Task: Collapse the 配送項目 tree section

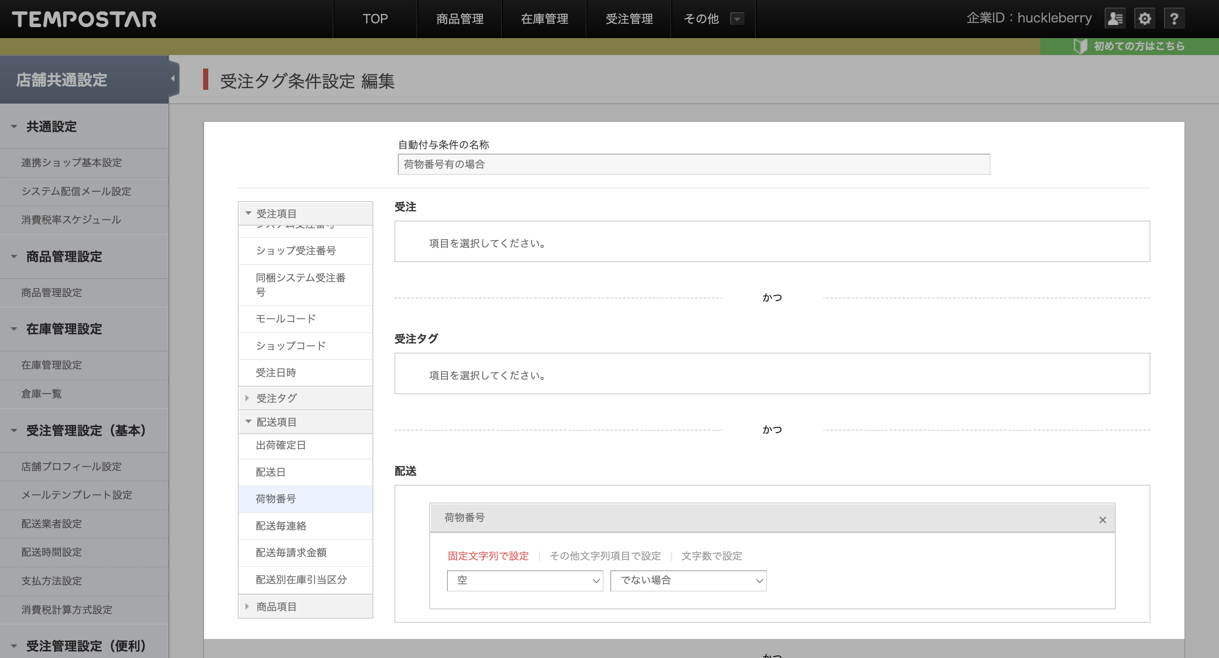Action: pos(276,422)
